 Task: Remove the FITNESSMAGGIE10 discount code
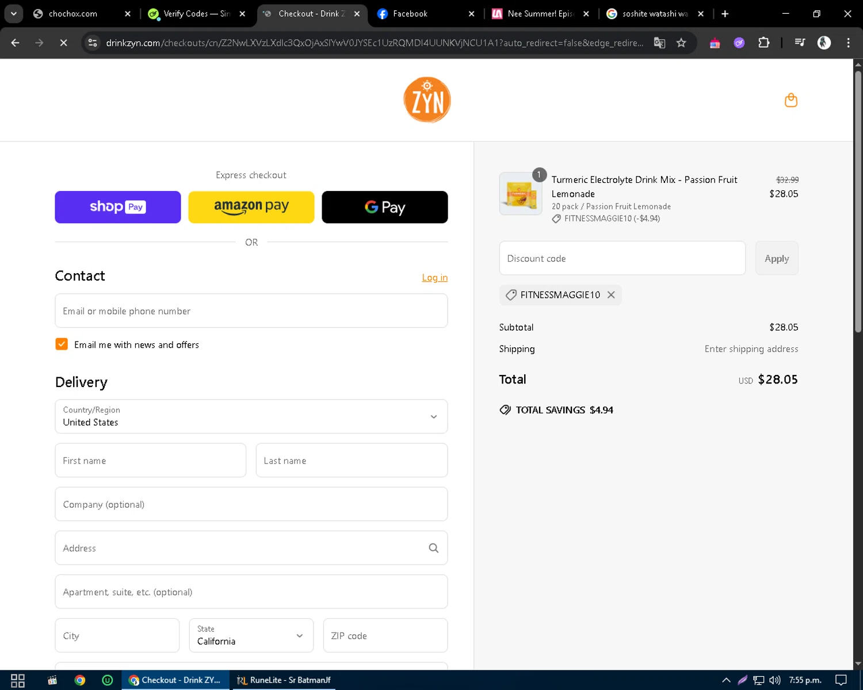pos(611,295)
